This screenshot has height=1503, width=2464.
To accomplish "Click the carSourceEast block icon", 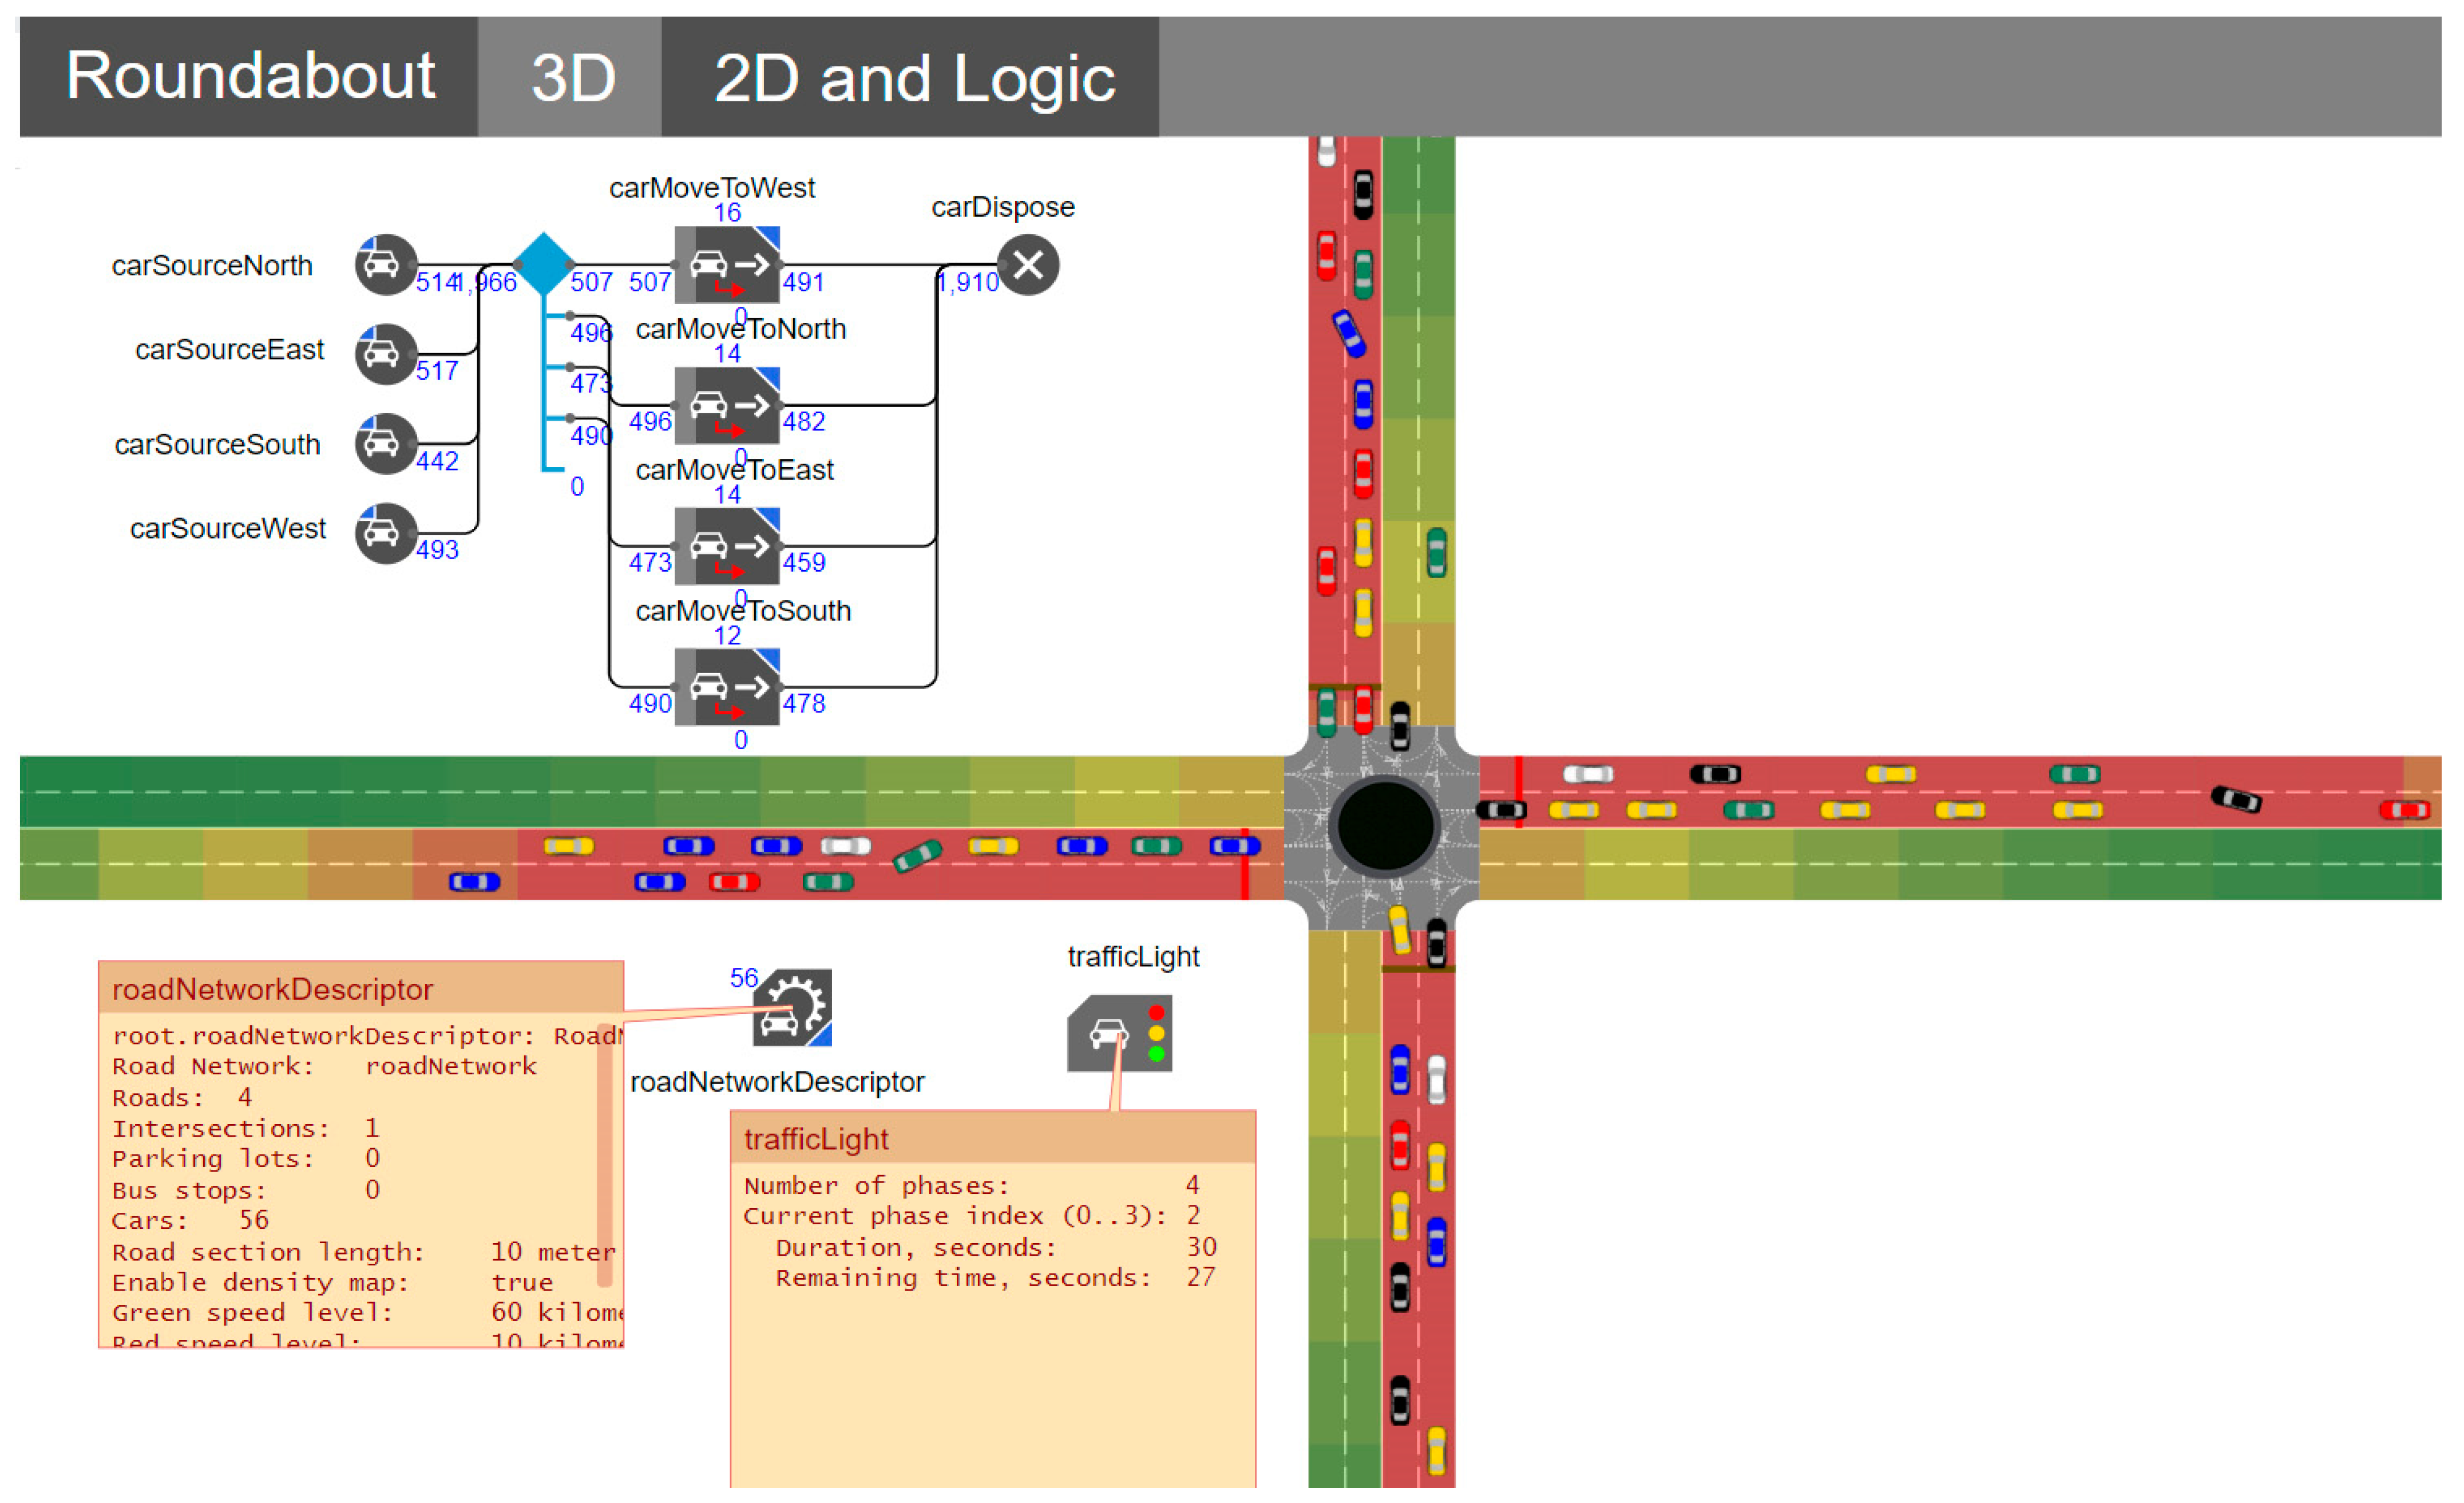I will [385, 354].
